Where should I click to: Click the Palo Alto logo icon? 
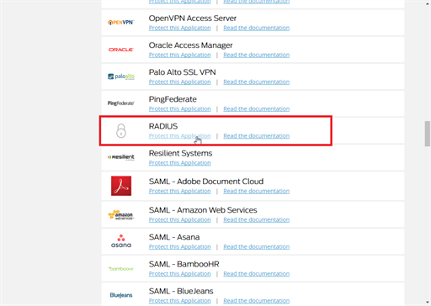(121, 76)
